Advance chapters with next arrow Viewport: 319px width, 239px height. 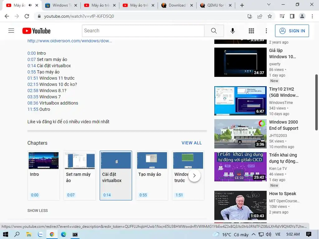194,176
